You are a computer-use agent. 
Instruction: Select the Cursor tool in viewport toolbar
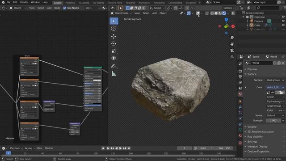tap(114, 28)
